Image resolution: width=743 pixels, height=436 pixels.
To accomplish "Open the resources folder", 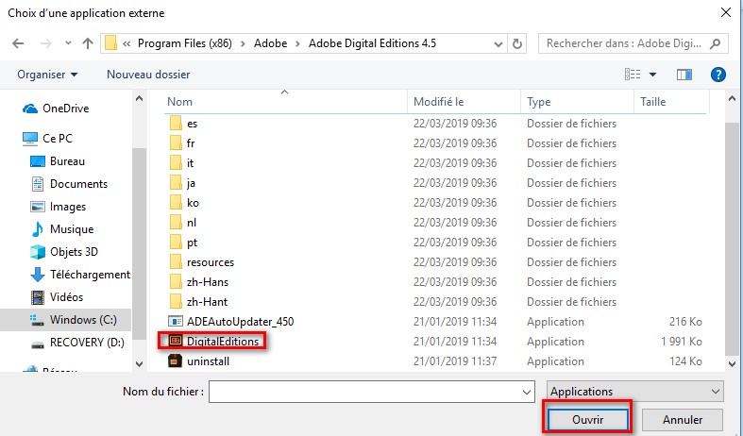I will 210,261.
